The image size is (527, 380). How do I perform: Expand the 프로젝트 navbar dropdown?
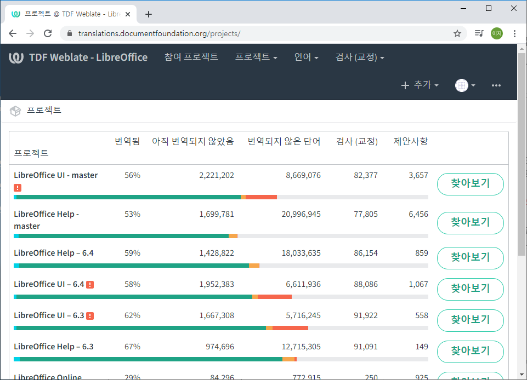coord(256,57)
